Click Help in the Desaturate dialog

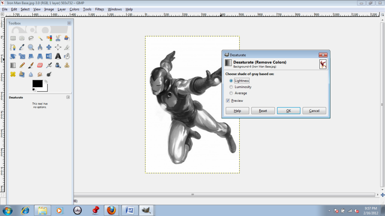click(237, 111)
